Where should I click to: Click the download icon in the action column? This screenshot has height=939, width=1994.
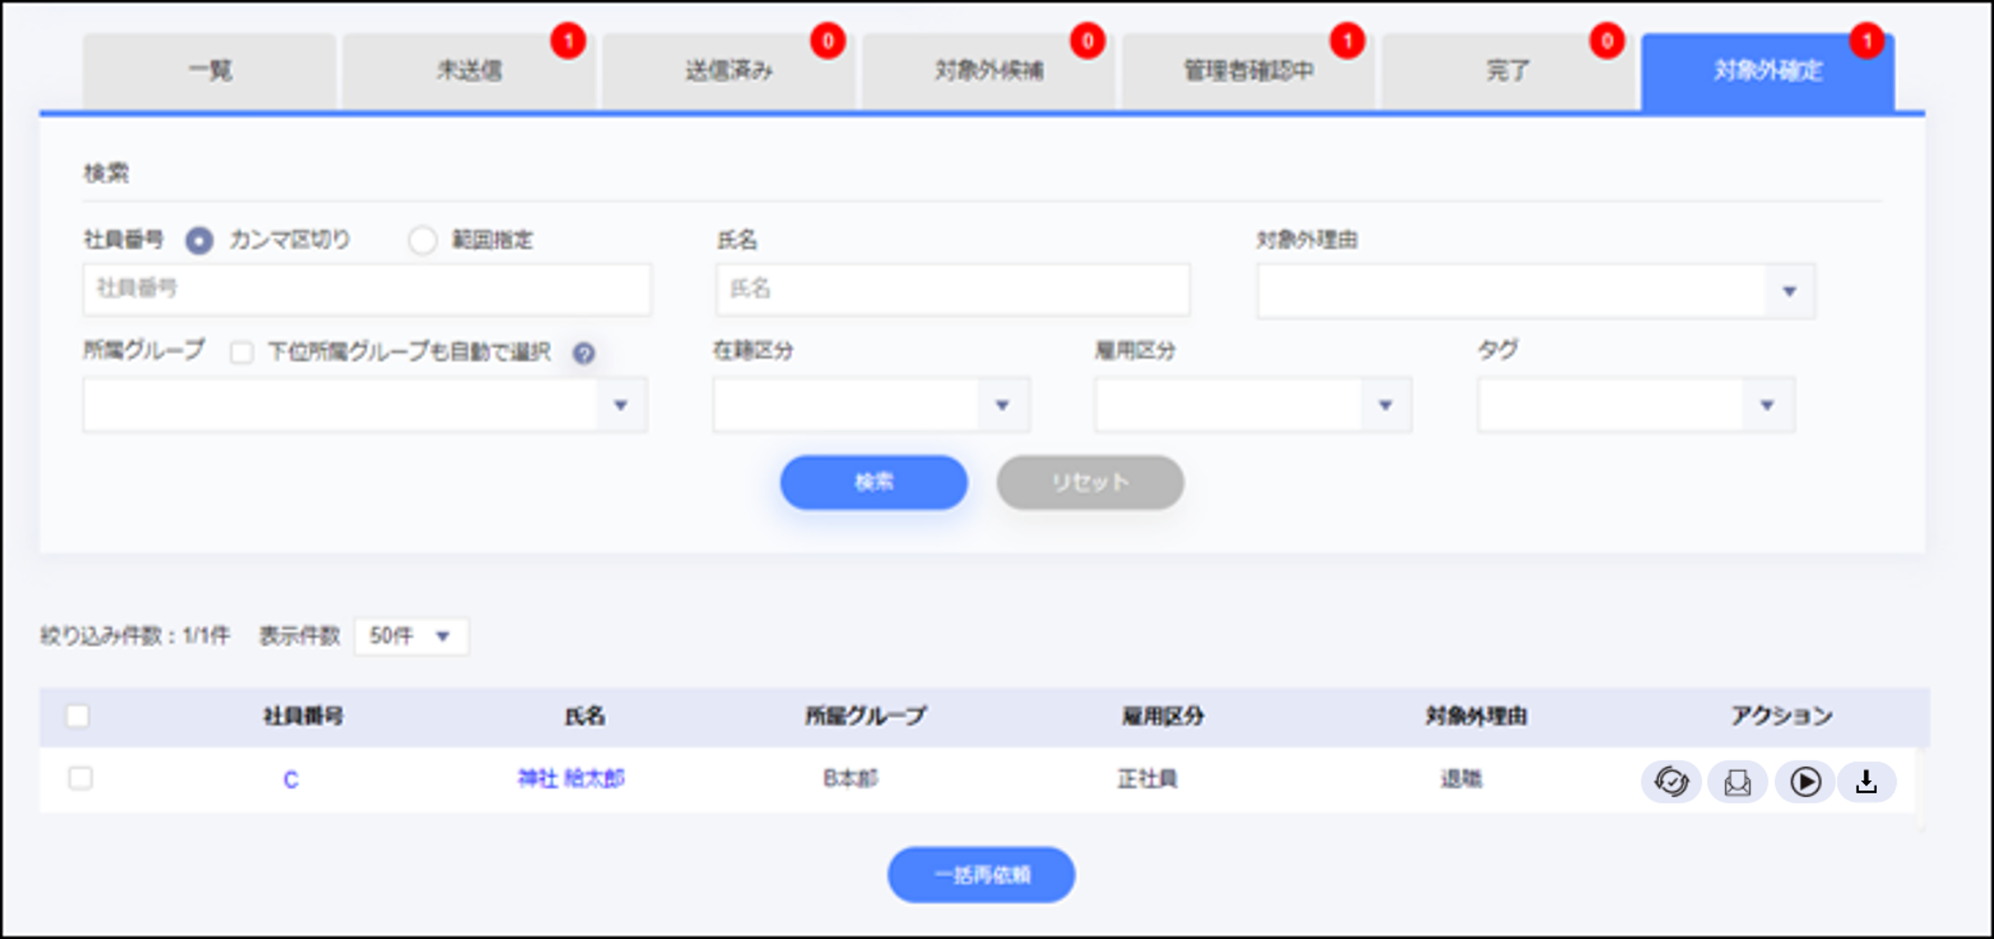(1868, 781)
